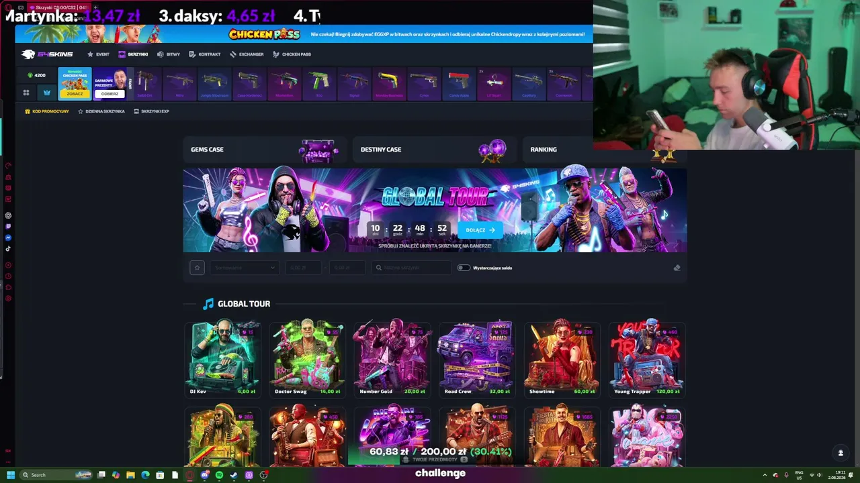The width and height of the screenshot is (860, 483).
Task: Open the Gems Case card
Action: pos(264,150)
